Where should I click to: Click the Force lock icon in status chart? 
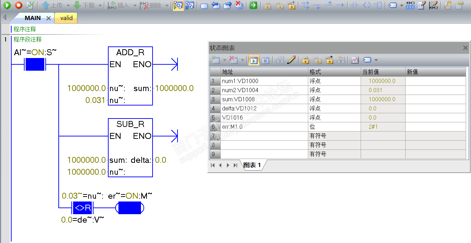click(305, 60)
